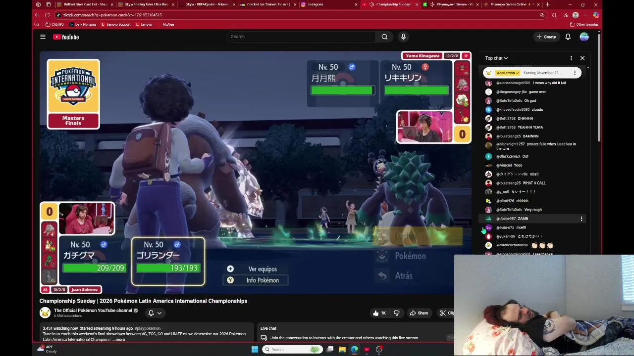Click @alonsohidalgo9301 chat username
Screen dimensions: 634x356
pyautogui.click(x=513, y=83)
